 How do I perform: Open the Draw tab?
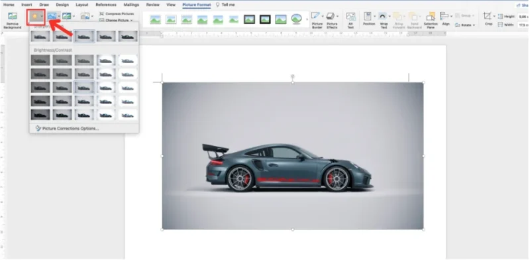[44, 5]
